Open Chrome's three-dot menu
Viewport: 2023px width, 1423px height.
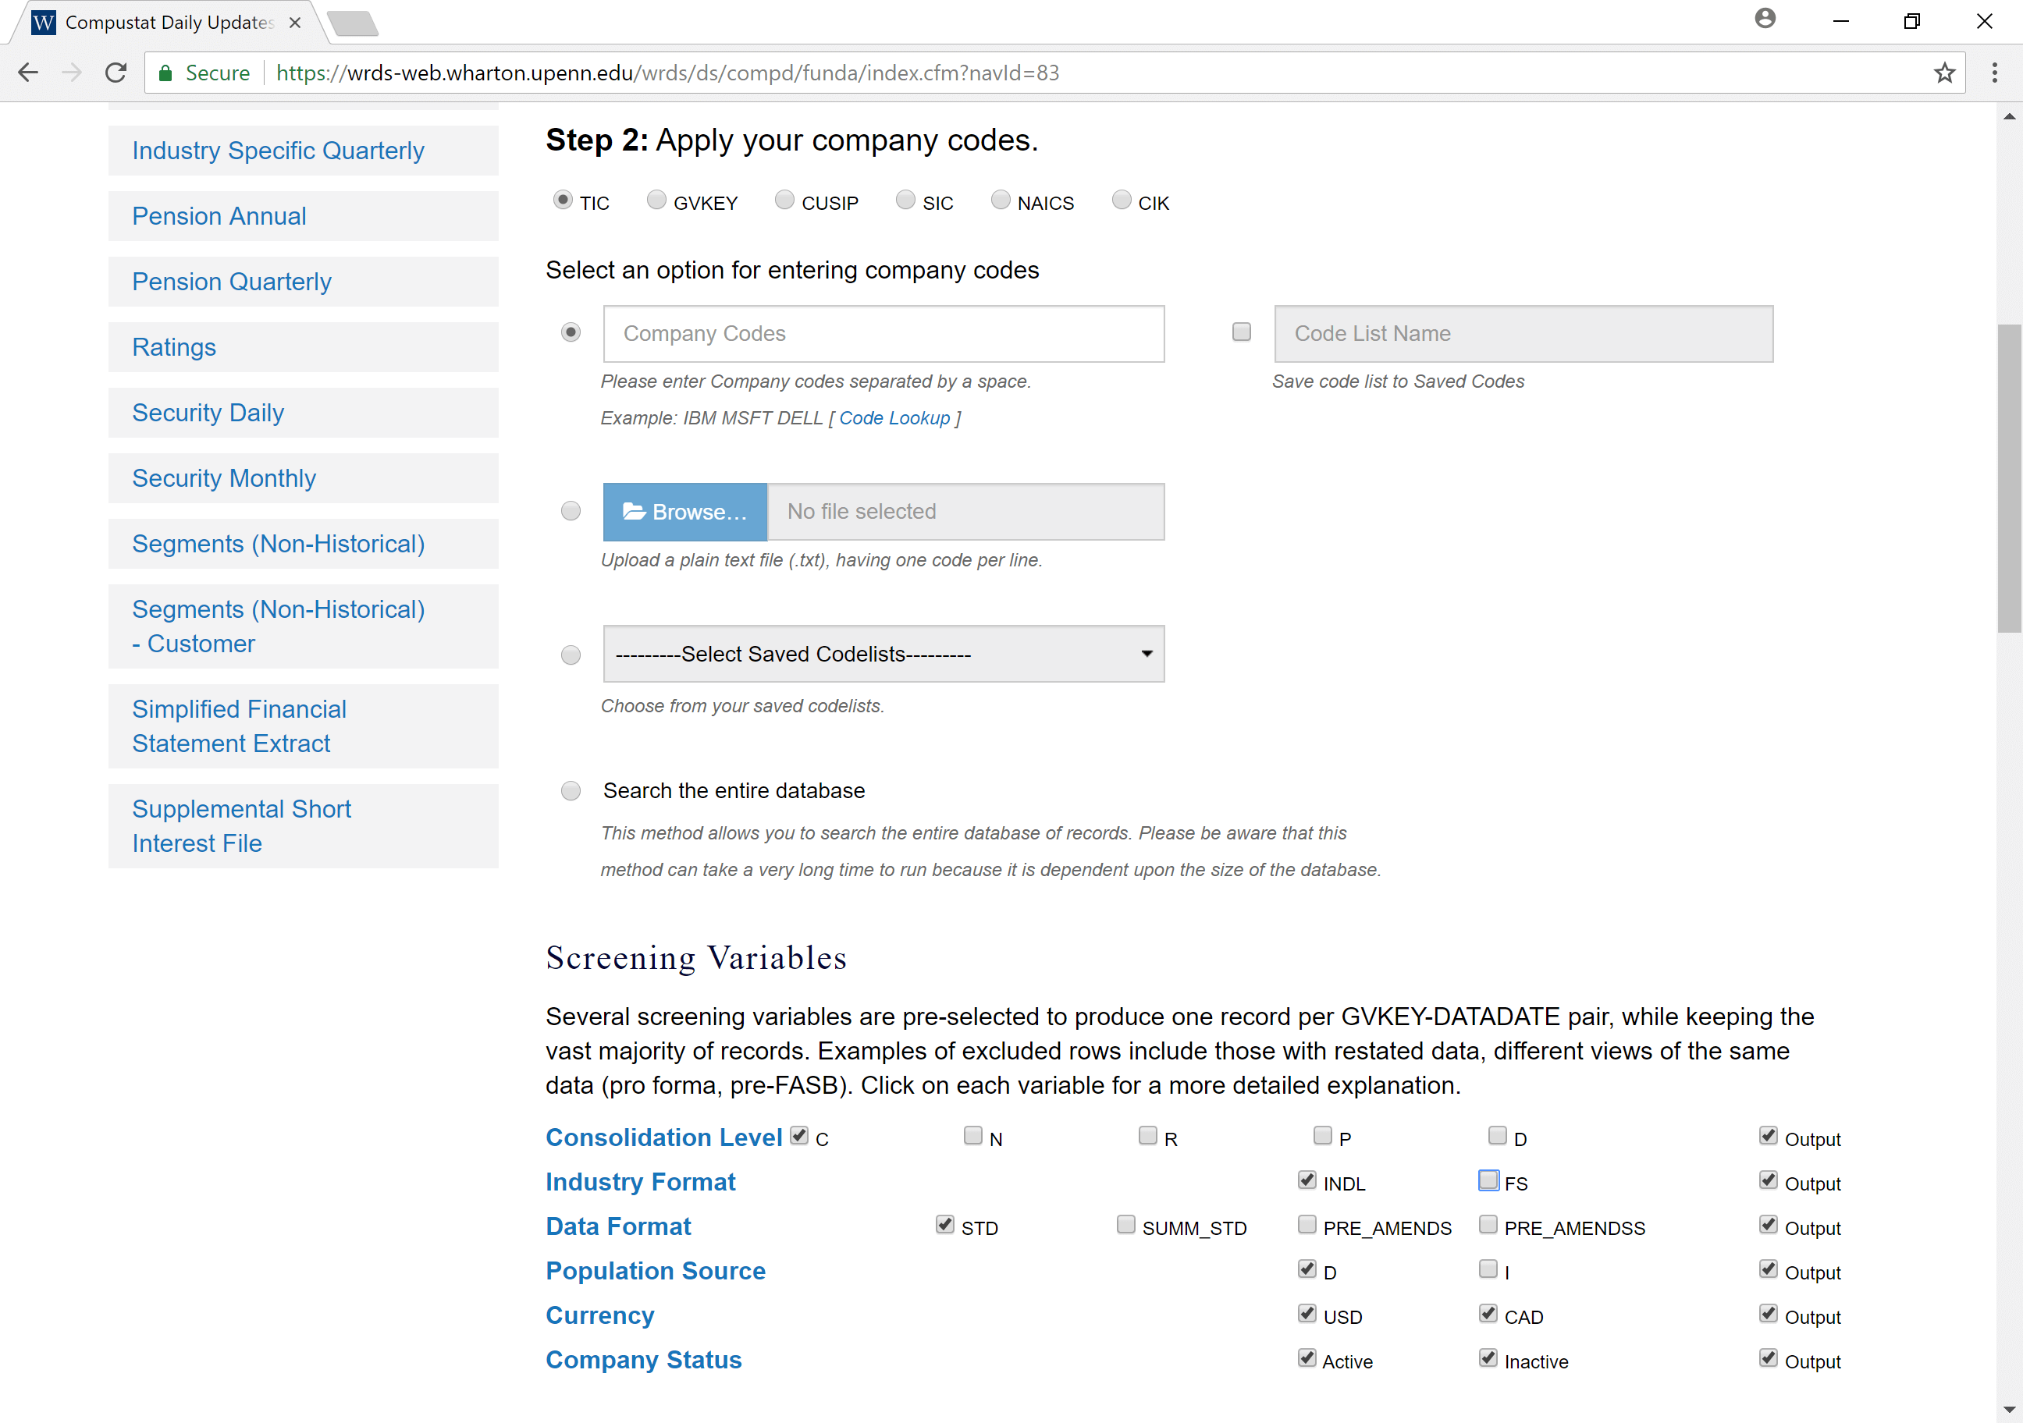point(1994,73)
